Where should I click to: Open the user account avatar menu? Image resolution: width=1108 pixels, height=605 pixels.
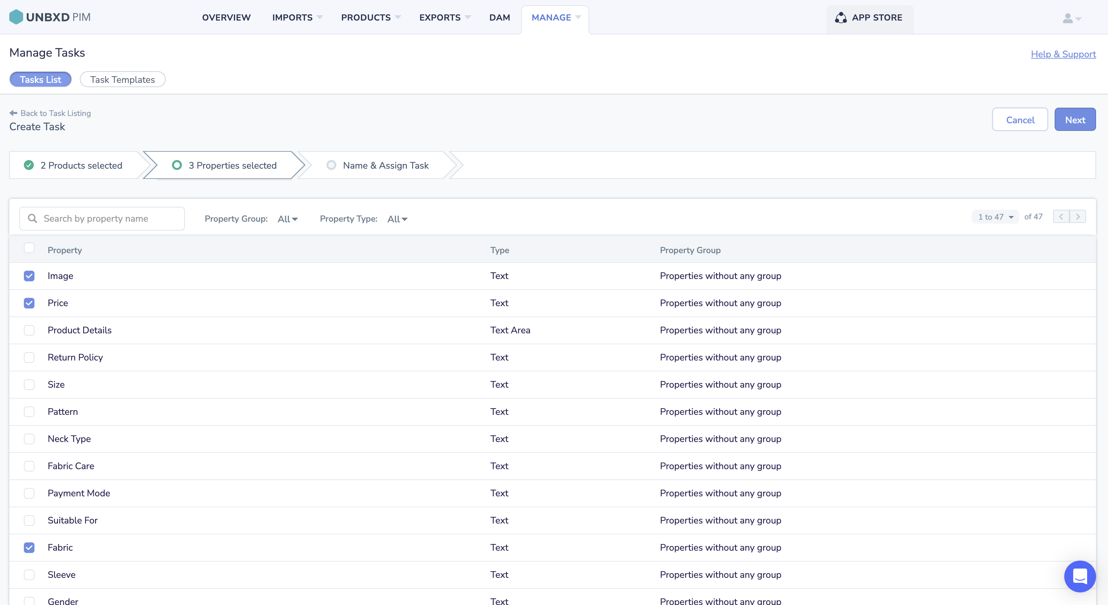click(x=1072, y=18)
